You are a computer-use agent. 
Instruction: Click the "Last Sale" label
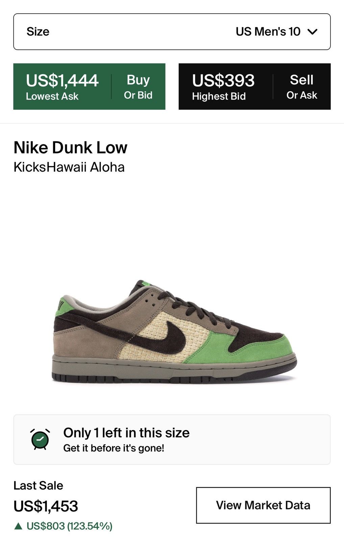pos(38,485)
